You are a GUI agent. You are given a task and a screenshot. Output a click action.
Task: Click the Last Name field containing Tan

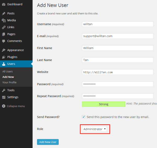click(117, 60)
